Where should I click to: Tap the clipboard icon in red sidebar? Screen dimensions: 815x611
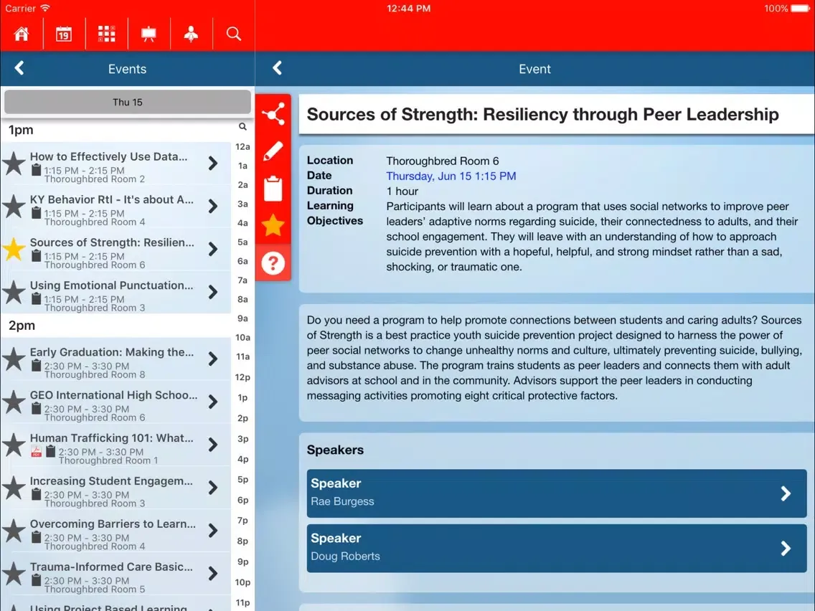pyautogui.click(x=273, y=188)
